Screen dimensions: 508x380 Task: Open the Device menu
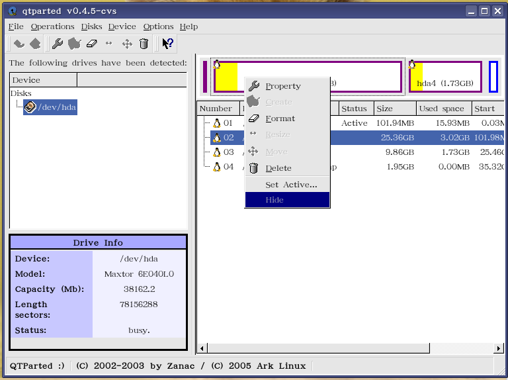[122, 26]
